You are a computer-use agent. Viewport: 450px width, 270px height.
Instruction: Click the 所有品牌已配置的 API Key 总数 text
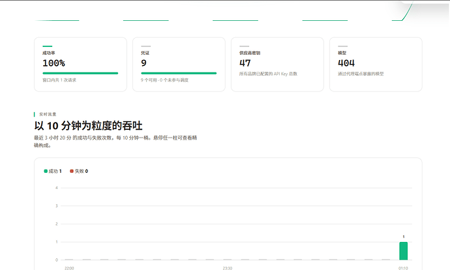(x=268, y=74)
